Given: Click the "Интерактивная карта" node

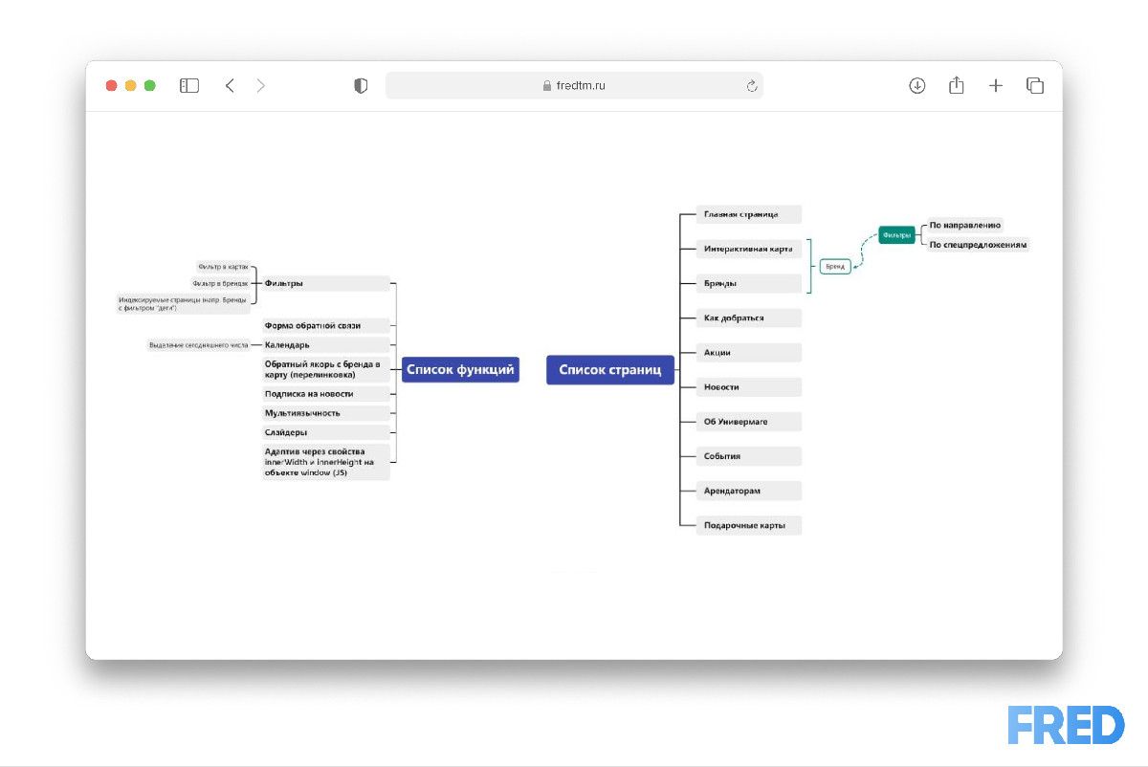Looking at the screenshot, I should 750,249.
